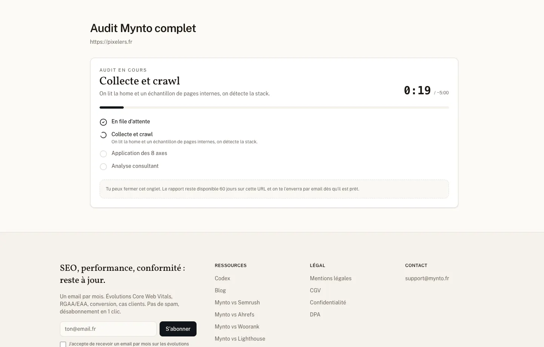Click the S'abonner button
The width and height of the screenshot is (544, 347).
coord(178,329)
